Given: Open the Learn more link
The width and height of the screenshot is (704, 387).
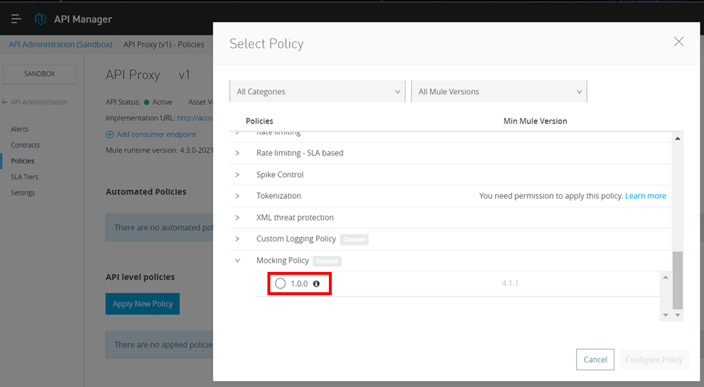Looking at the screenshot, I should point(645,196).
